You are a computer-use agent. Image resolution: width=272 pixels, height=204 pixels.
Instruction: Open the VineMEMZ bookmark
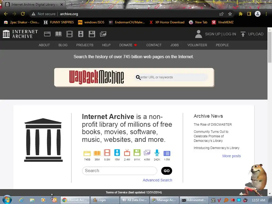pos(223,22)
